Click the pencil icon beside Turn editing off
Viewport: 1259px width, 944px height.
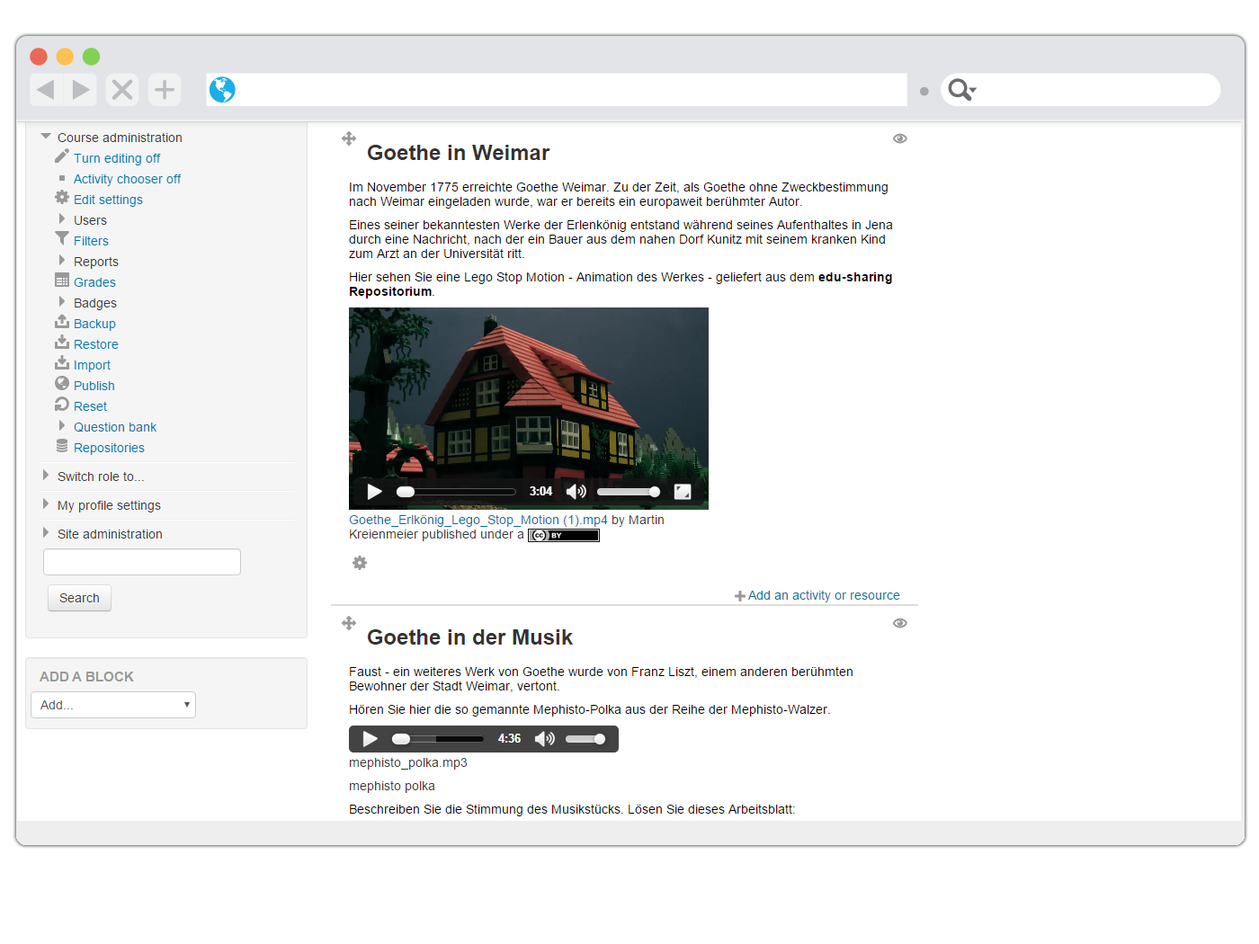(62, 156)
